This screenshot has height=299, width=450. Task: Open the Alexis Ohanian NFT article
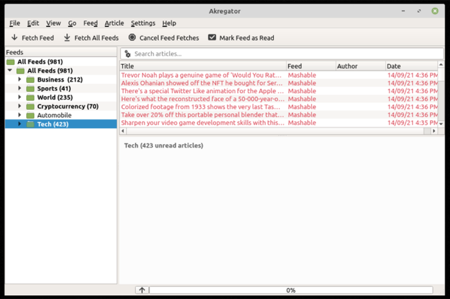pos(279,83)
